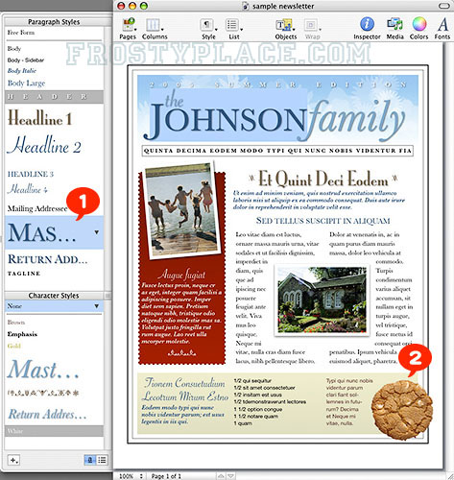Image resolution: width=454 pixels, height=480 pixels.
Task: Apply the Headline 1 paragraph style
Action: coord(39,118)
